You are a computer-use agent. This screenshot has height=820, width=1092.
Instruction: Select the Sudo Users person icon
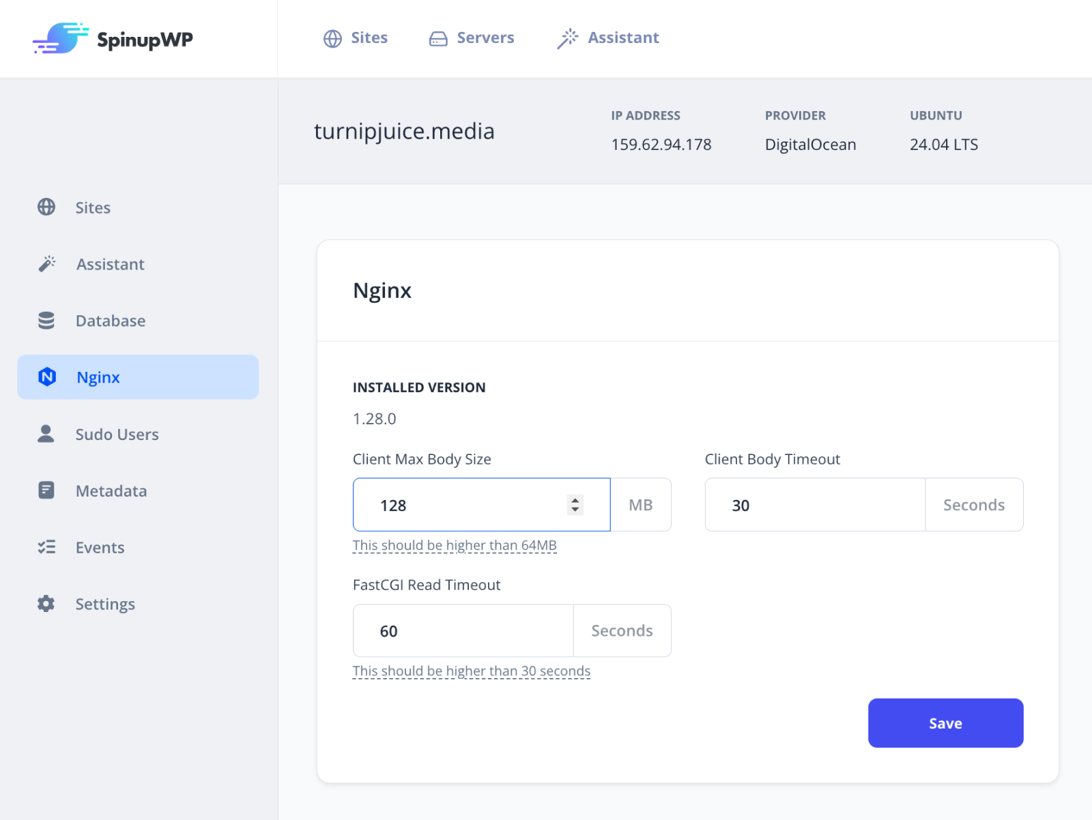pyautogui.click(x=46, y=434)
